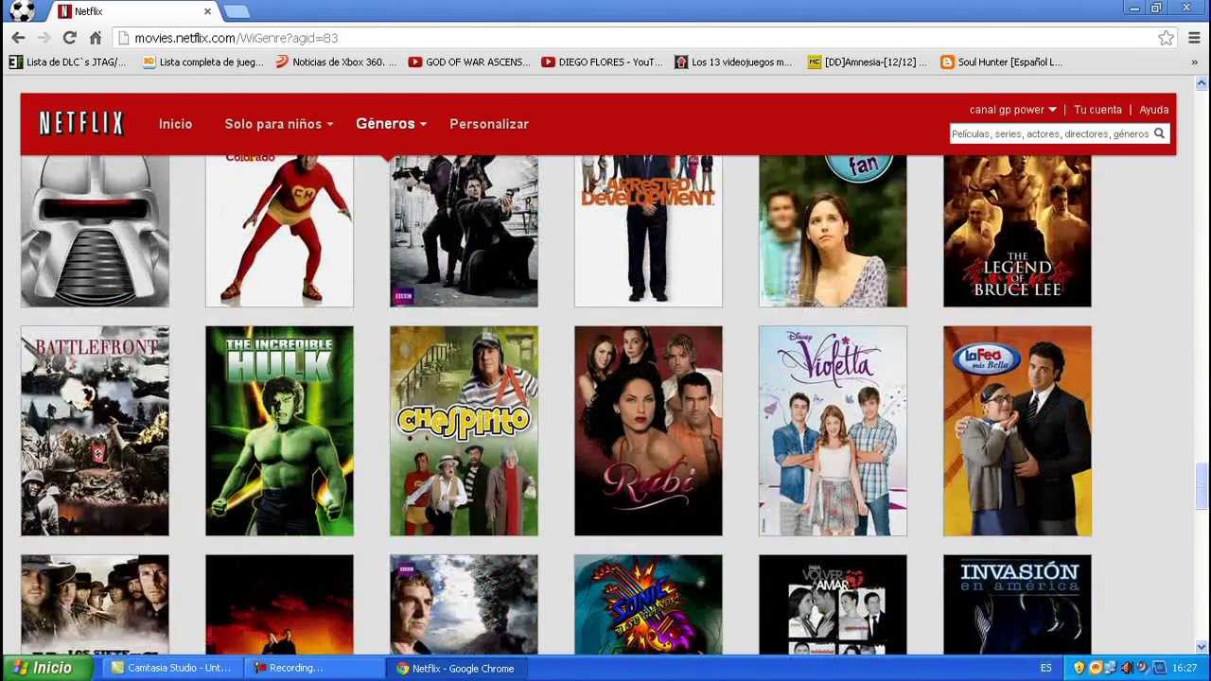Open the canal gp power account dropdown

tap(1012, 110)
